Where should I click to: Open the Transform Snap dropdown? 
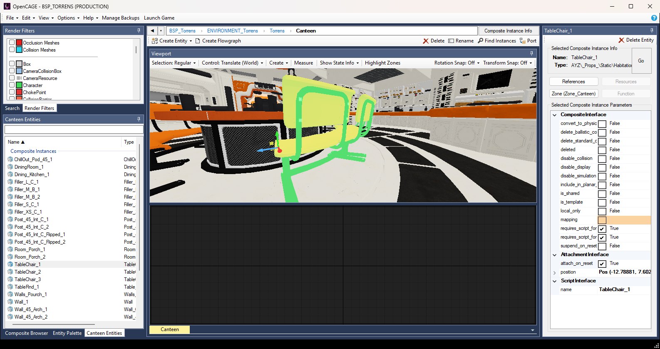pos(508,63)
